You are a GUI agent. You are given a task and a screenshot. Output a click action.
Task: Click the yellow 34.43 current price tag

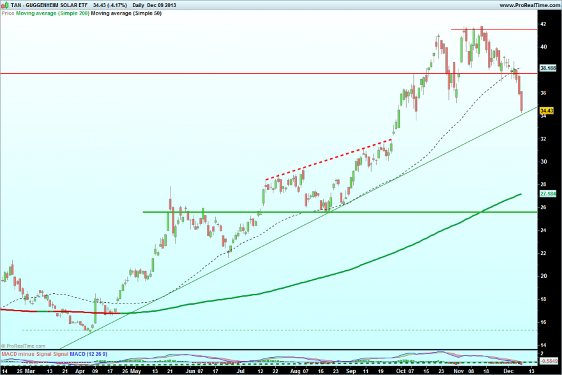tap(547, 111)
